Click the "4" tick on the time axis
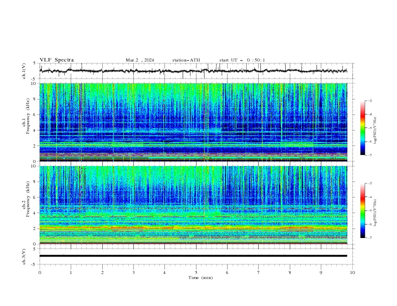The height and width of the screenshot is (306, 397). [164, 272]
